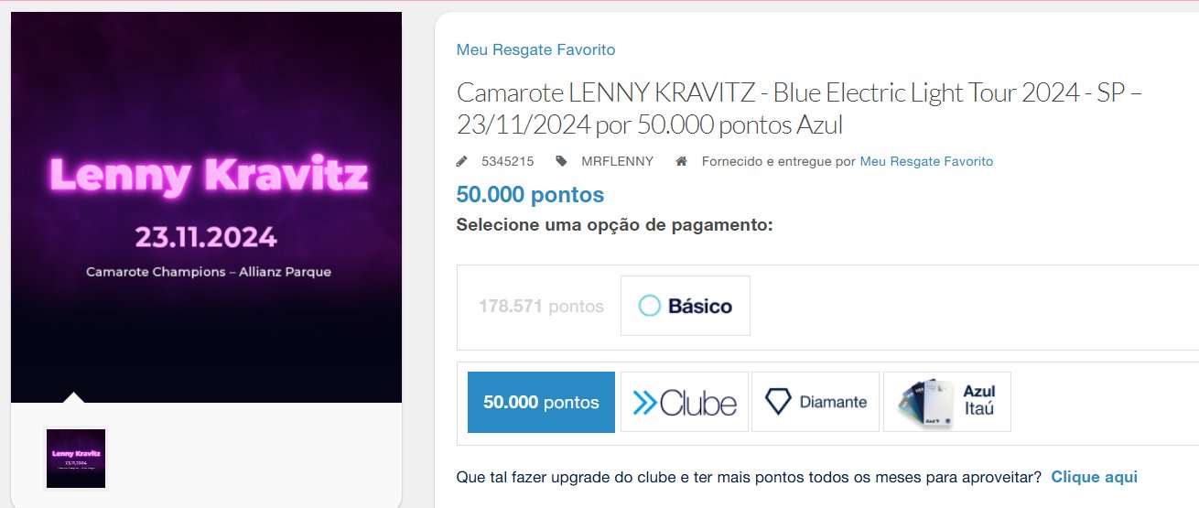Image resolution: width=1199 pixels, height=508 pixels.
Task: Click the supplier Meu Resgate Favorito link
Action: coord(926,161)
